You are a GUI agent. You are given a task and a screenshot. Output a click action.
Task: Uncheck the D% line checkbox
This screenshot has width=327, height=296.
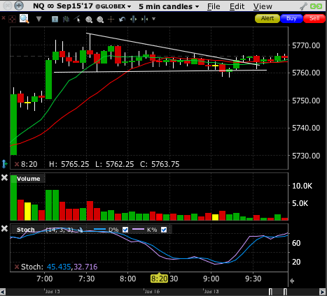[x=125, y=230]
